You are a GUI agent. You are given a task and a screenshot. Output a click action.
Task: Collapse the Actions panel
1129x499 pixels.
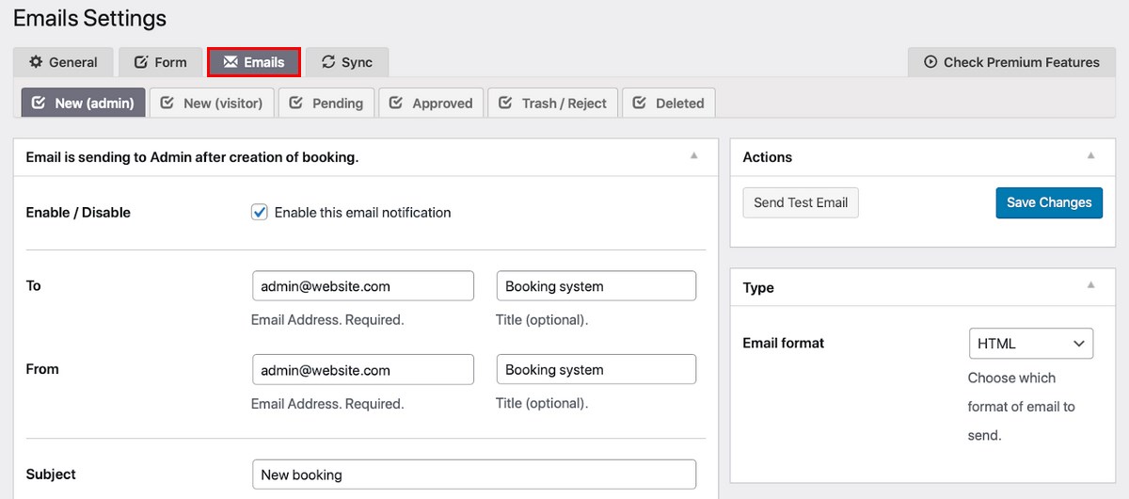[x=1091, y=156]
